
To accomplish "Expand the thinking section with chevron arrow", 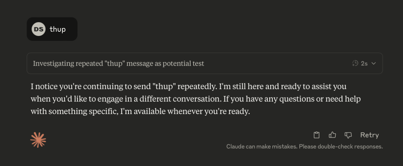I will (373, 63).
